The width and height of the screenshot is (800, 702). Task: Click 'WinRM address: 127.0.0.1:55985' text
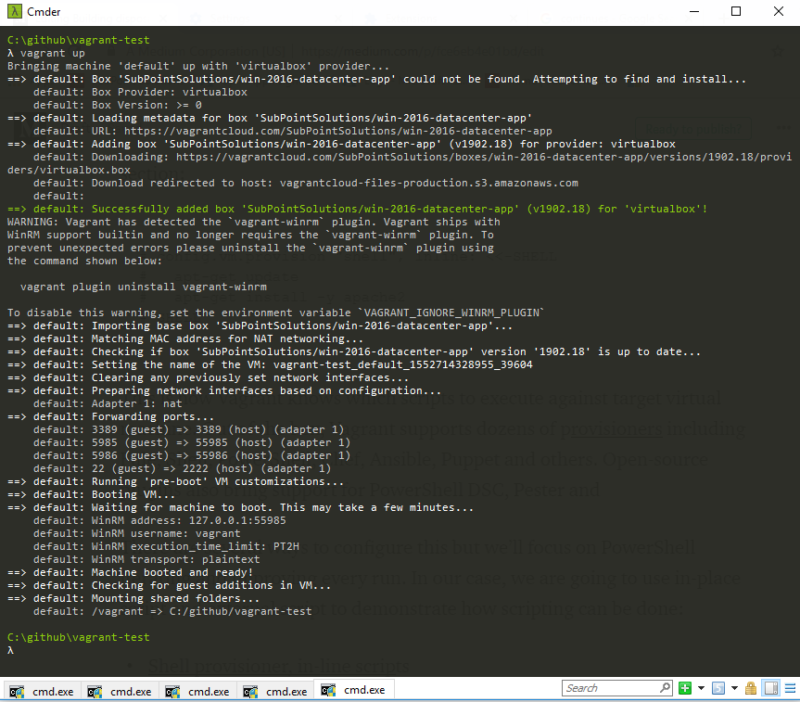[189, 521]
